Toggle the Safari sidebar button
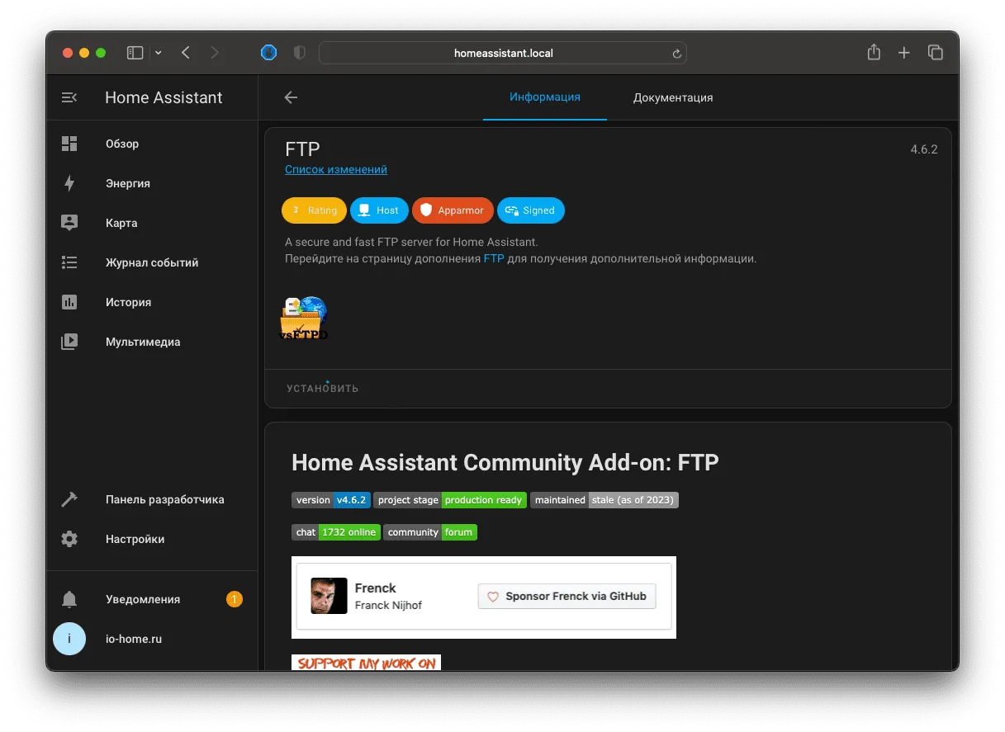Screen dimensions: 1005x732 pyautogui.click(x=135, y=53)
